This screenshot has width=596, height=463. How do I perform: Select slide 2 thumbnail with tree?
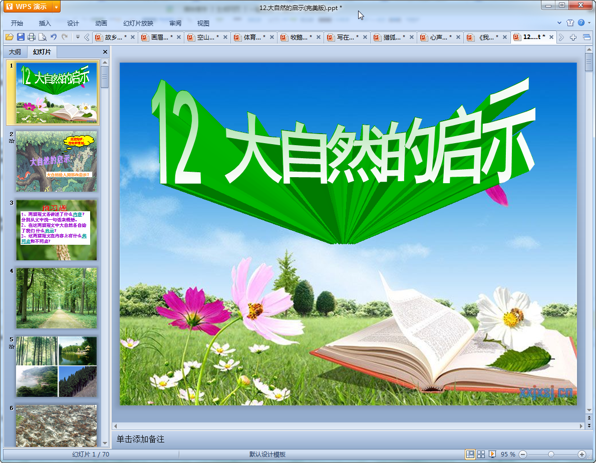point(56,161)
